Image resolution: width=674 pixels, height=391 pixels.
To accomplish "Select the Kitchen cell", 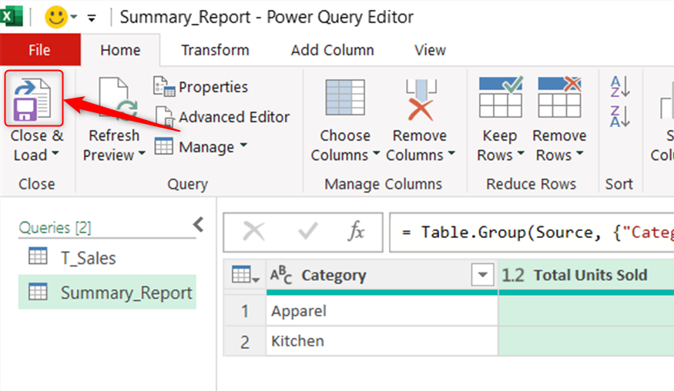I will click(x=382, y=341).
